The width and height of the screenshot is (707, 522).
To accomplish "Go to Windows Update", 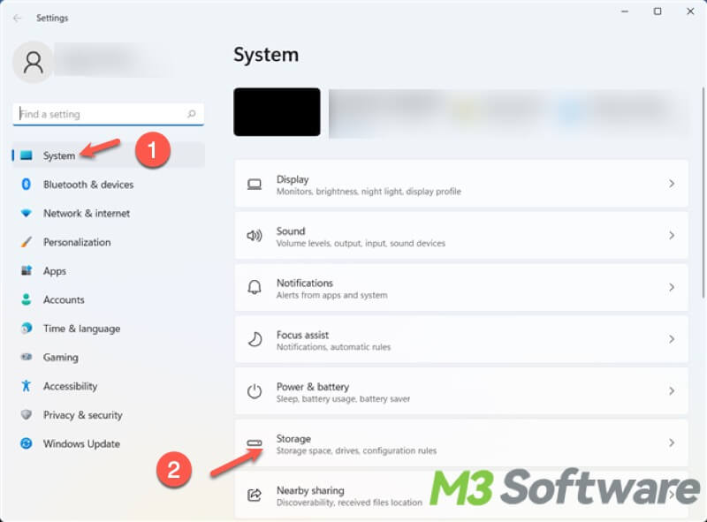I will 108,443.
